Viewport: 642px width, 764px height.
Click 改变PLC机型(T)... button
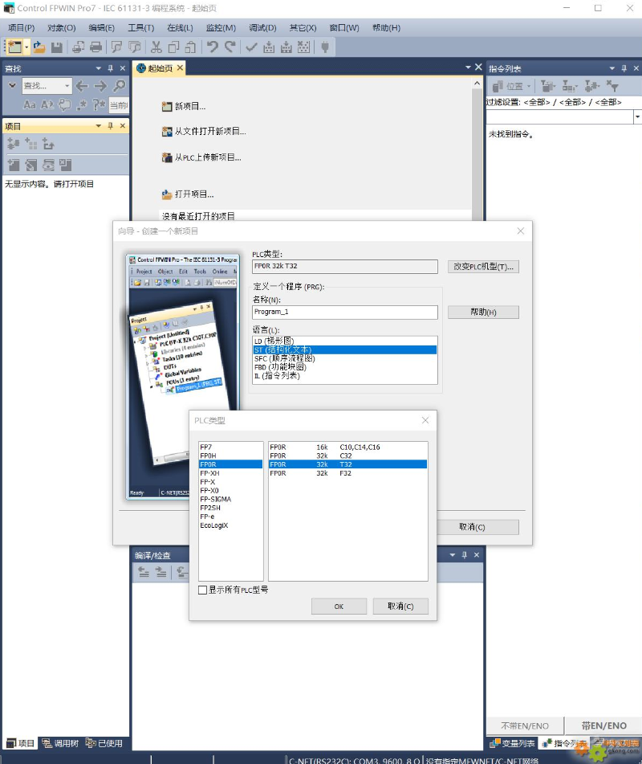(x=483, y=267)
